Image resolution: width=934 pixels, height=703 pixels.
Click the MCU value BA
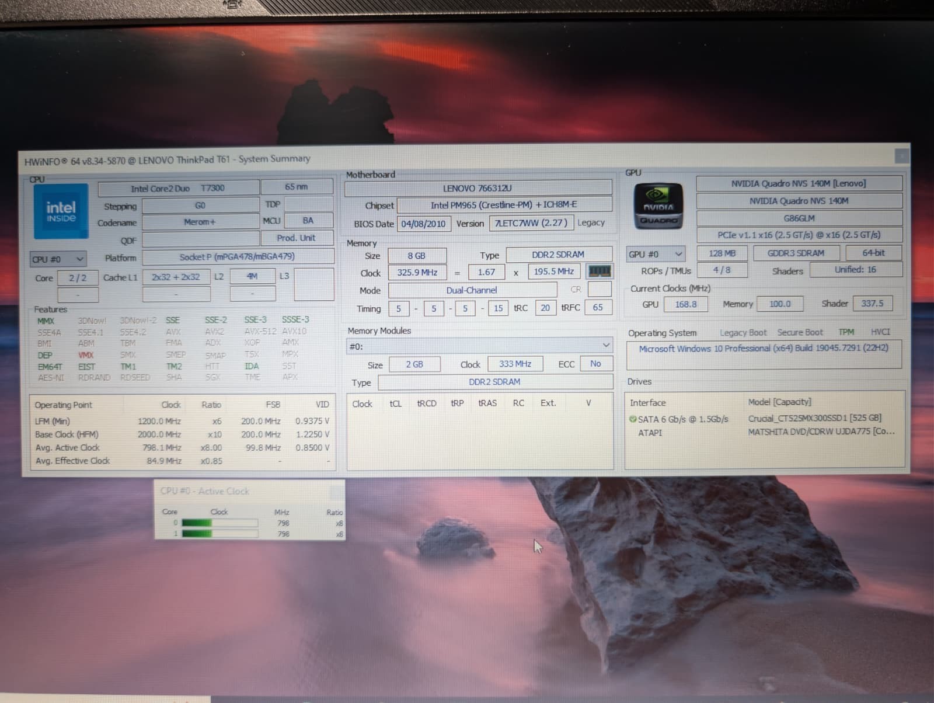click(x=308, y=221)
